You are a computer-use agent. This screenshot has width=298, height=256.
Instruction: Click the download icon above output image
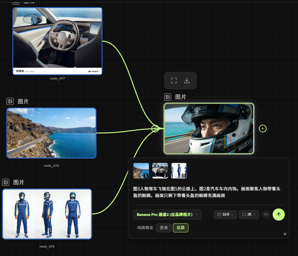(x=187, y=81)
